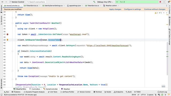Image resolution: width=171 pixels, height=96 pixels.
Task: Change the UTF-8 file encoding
Action: 143,95
